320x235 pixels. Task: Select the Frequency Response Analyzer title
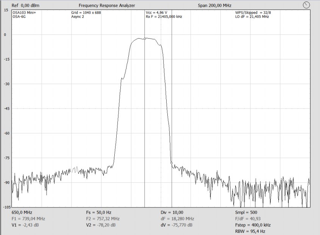107,6
